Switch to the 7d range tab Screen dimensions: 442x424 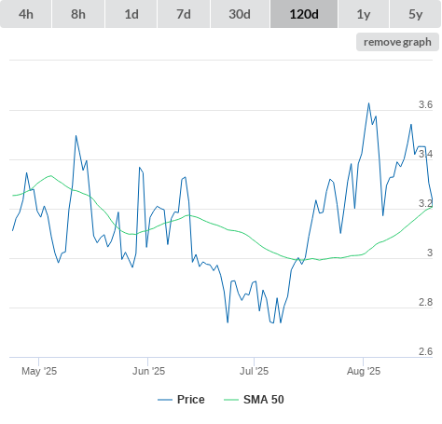coord(184,14)
